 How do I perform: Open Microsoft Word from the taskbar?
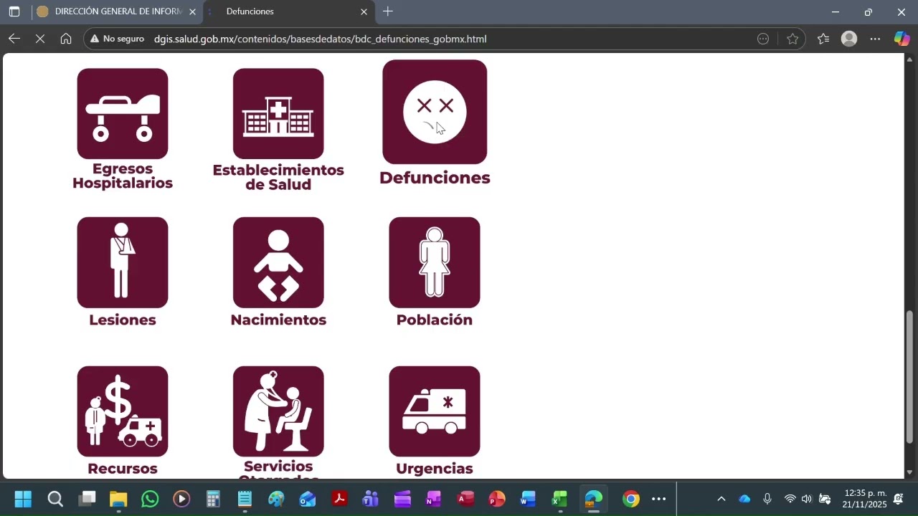point(529,499)
